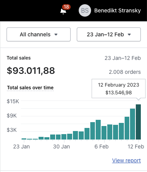Click the View report link
147x172 pixels.
[x=127, y=160]
